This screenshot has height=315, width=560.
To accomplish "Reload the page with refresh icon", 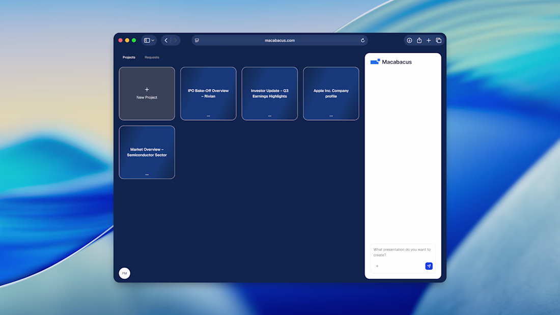I will click(x=362, y=40).
